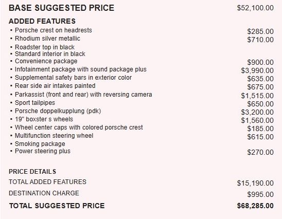Select the Multifunction steering wheel line
282x219 pixels.
(54, 136)
